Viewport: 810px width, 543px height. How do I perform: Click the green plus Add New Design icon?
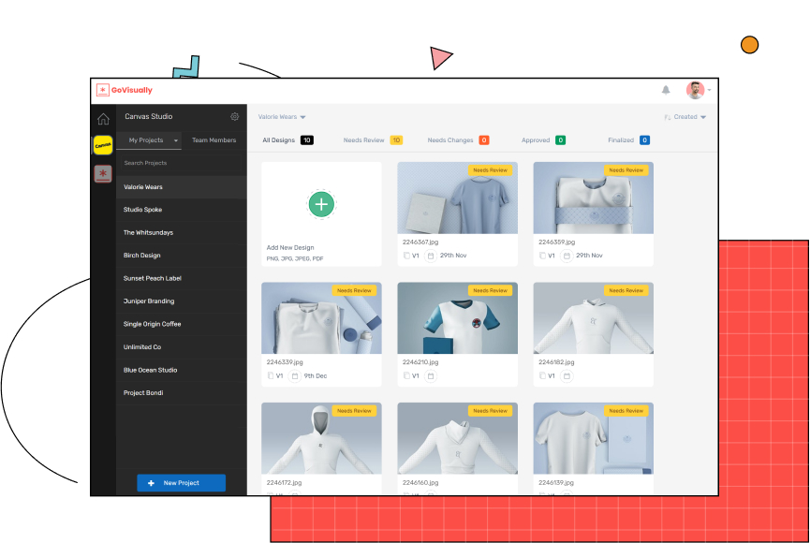(x=321, y=203)
